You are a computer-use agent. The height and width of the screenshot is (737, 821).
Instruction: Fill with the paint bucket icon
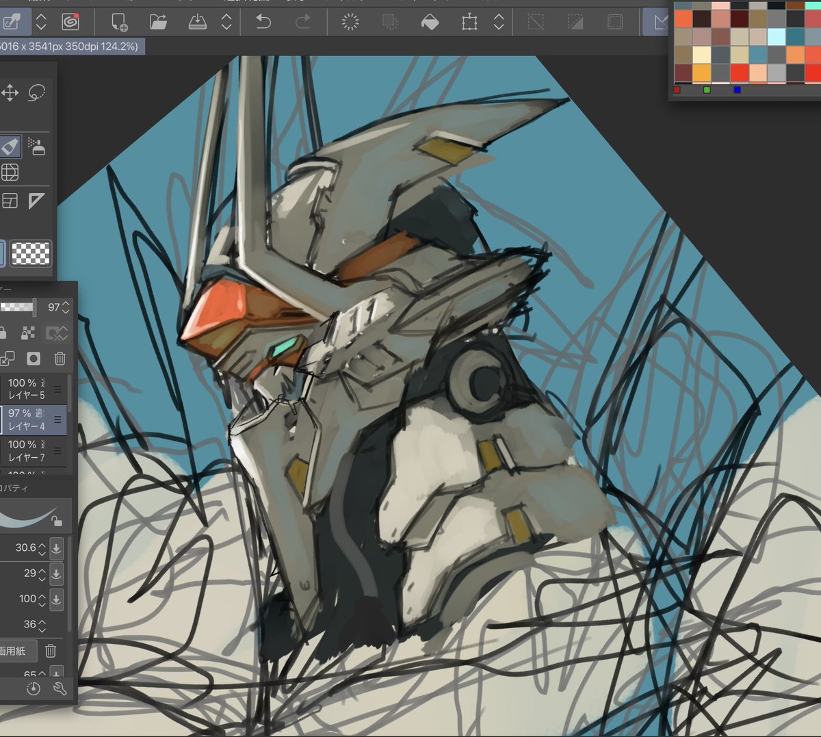tap(430, 22)
